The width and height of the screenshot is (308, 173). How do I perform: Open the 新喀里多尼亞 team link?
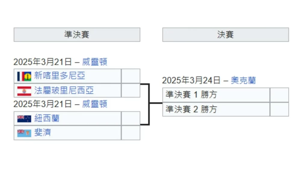pyautogui.click(x=60, y=76)
